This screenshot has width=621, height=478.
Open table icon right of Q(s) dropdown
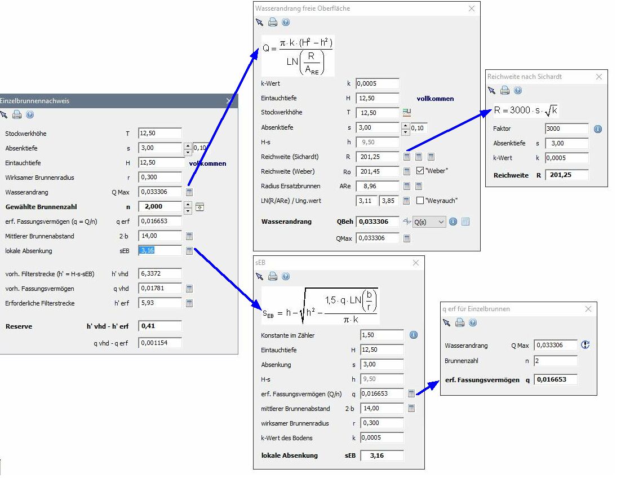(x=465, y=222)
